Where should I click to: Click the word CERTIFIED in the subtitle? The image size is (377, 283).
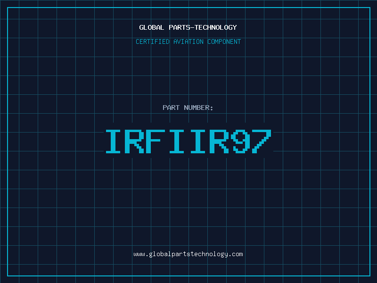[152, 42]
